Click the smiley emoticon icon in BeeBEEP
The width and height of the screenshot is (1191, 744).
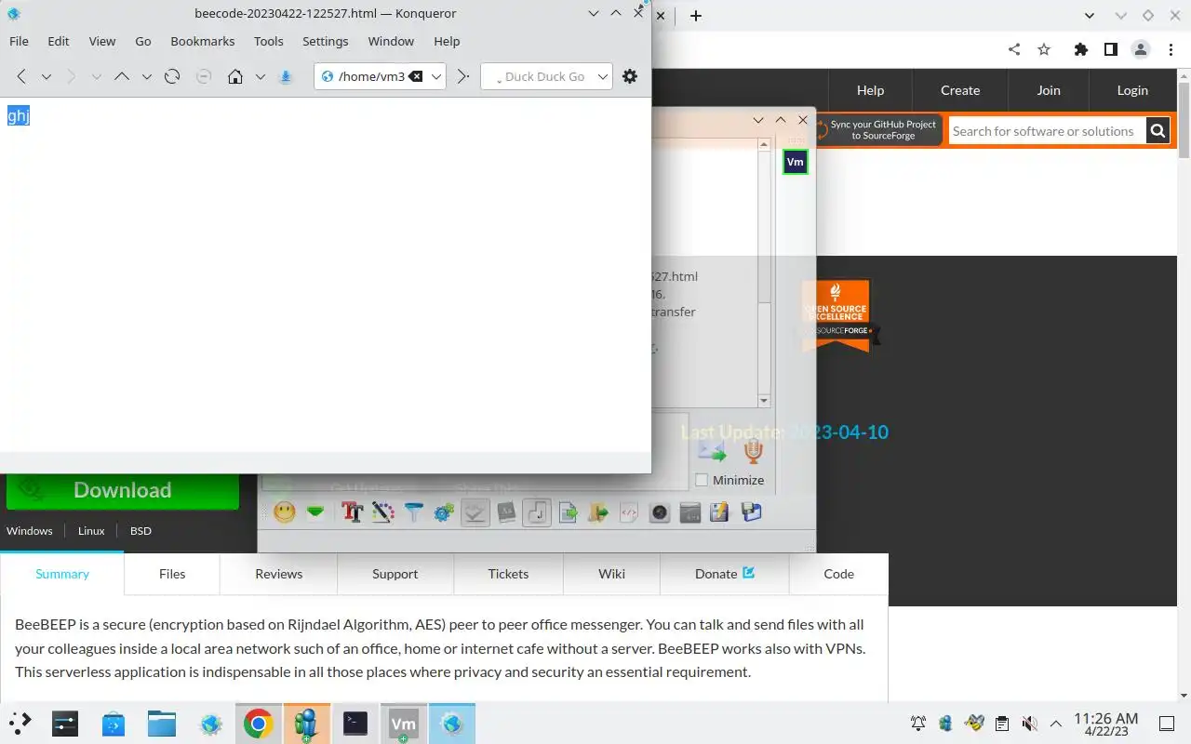coord(285,511)
